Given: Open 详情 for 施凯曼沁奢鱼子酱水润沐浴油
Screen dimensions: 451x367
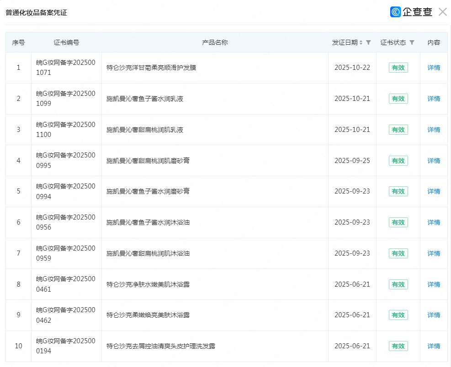Looking at the screenshot, I should pos(434,222).
